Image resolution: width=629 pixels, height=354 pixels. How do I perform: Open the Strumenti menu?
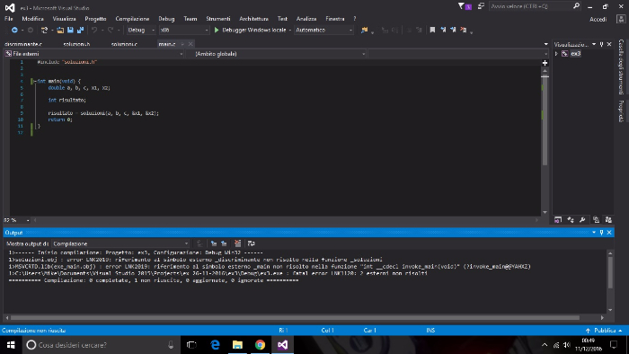point(218,19)
